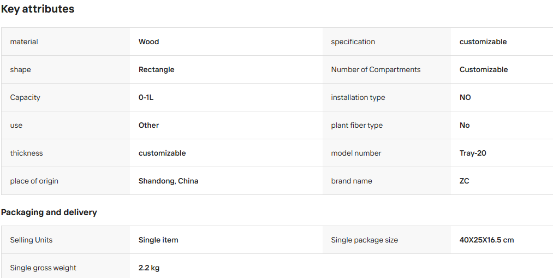Click the Key attributes heading
This screenshot has height=278, width=553.
38,9
